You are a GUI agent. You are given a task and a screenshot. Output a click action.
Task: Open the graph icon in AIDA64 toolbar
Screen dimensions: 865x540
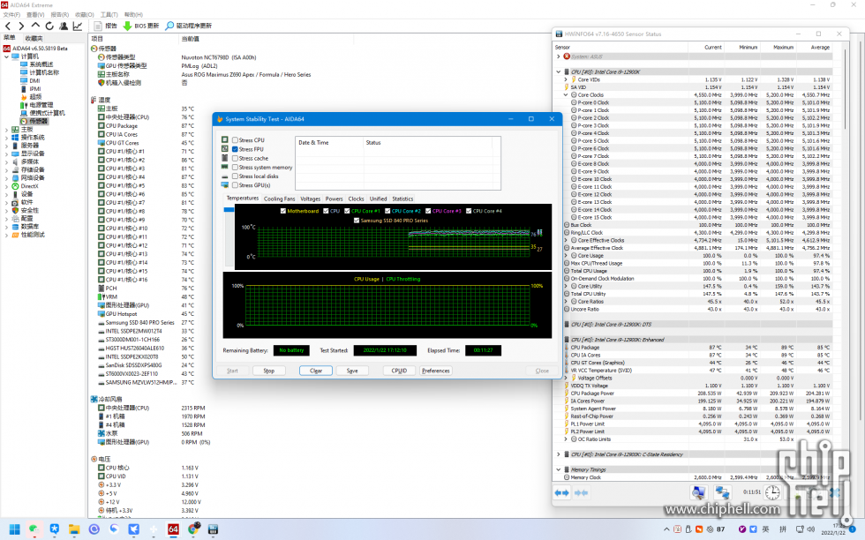point(78,26)
